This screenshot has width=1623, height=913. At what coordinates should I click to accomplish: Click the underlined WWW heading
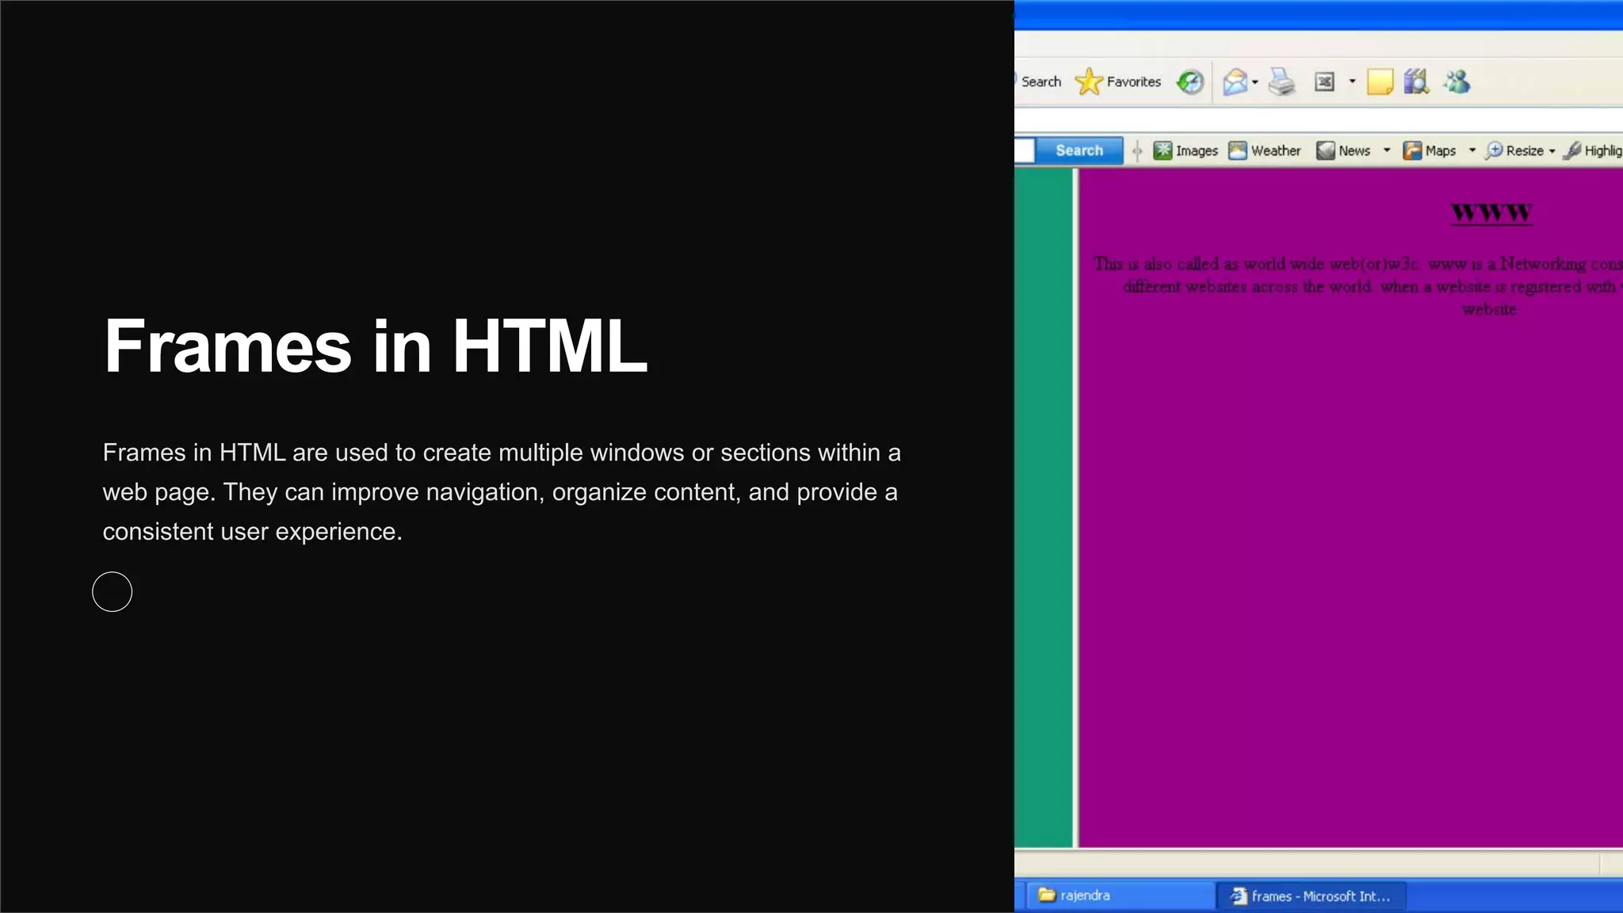point(1491,212)
